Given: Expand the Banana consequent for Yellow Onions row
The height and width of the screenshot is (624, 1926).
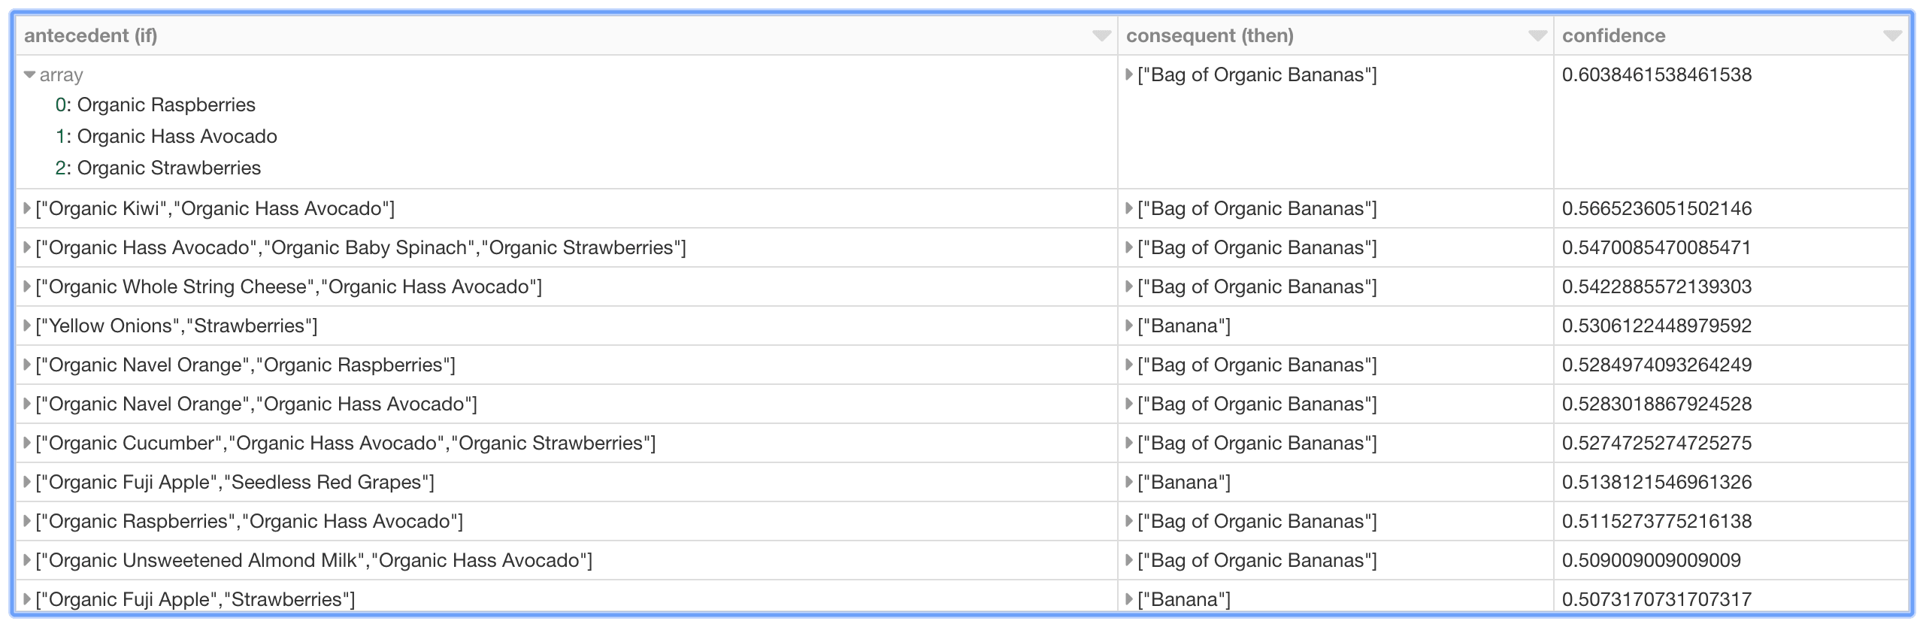Looking at the screenshot, I should point(1128,326).
